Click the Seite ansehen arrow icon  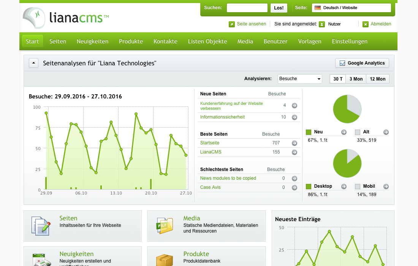coord(232,24)
